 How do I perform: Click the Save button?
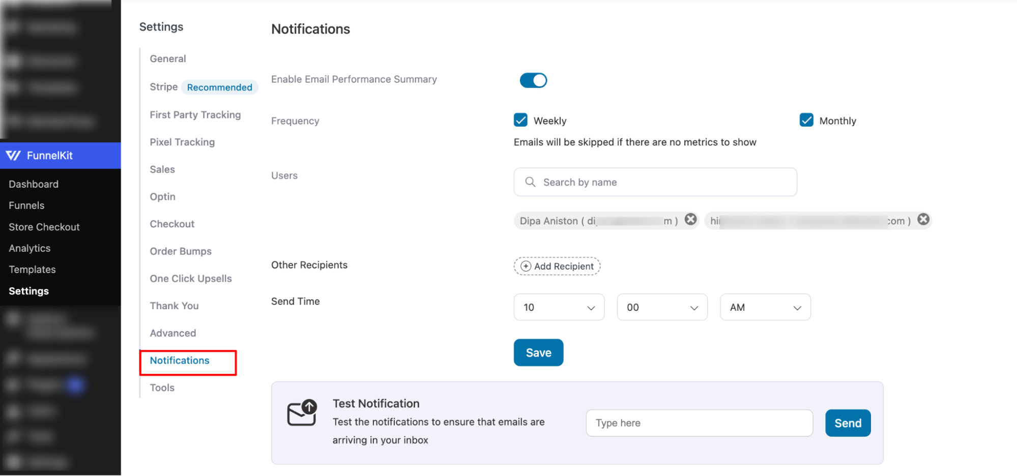(538, 352)
